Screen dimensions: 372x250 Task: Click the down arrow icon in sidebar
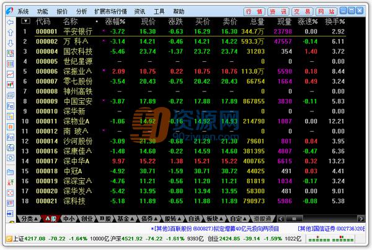[10, 43]
